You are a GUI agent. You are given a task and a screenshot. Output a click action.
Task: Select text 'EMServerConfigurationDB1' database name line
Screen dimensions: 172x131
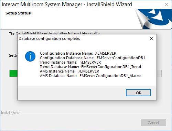pos(93,58)
